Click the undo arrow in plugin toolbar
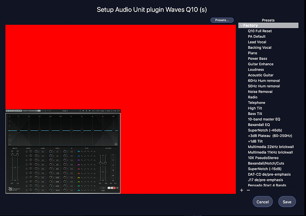The image size is (306, 216). [x=43, y=110]
